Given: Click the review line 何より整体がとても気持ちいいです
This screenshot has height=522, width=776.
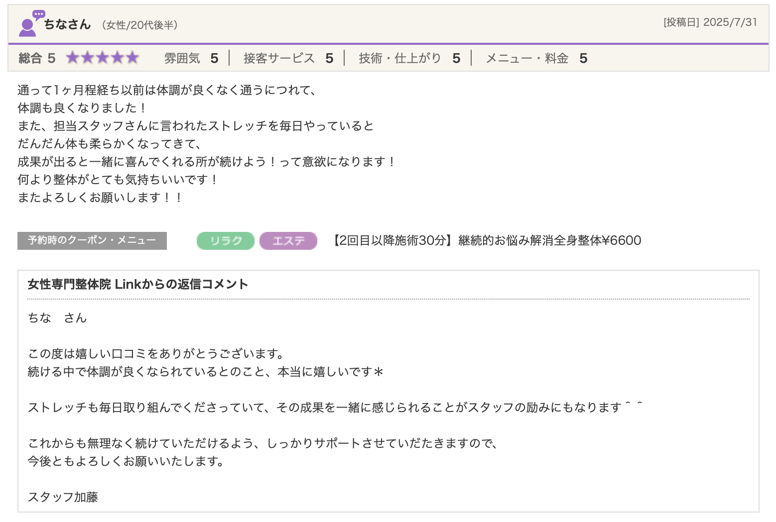Looking at the screenshot, I should click(x=118, y=180).
